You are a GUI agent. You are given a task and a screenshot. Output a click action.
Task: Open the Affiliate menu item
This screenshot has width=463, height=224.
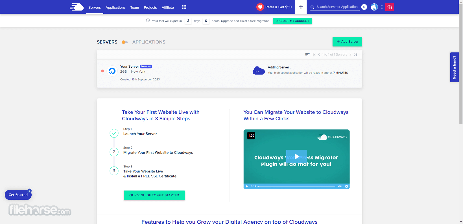168,7
